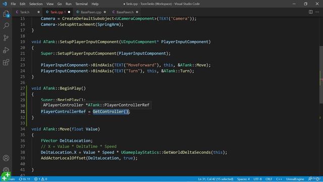
Task: Open the Edit menu
Action: [22, 4]
